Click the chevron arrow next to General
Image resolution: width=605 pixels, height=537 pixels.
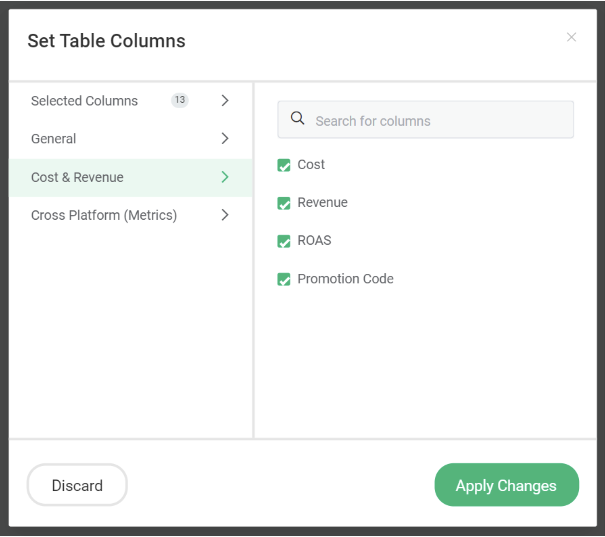point(225,138)
